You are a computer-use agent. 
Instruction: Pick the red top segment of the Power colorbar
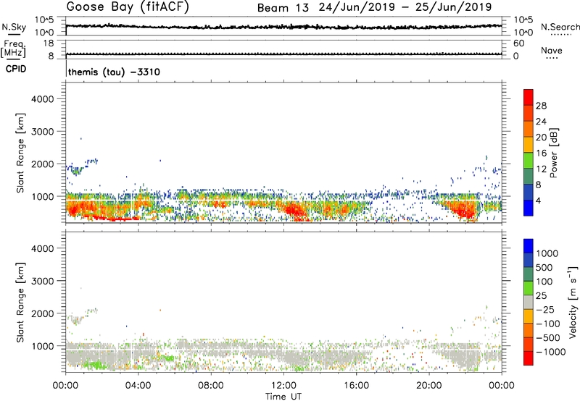(x=529, y=97)
